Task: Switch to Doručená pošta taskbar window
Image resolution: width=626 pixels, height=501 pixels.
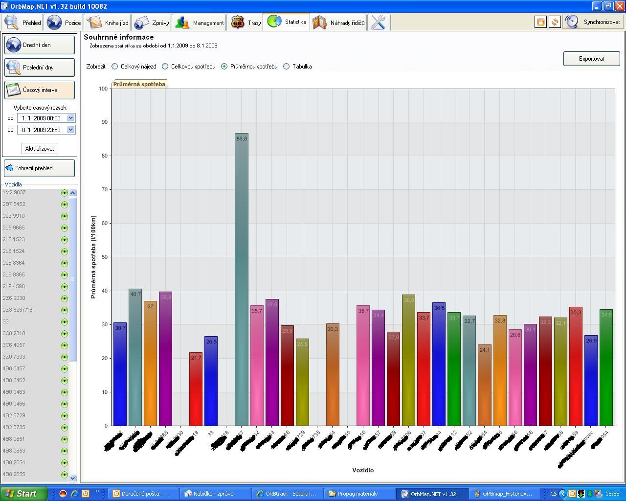Action: tap(142, 494)
